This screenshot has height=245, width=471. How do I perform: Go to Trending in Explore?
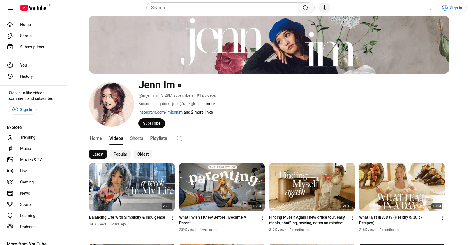pos(28,137)
